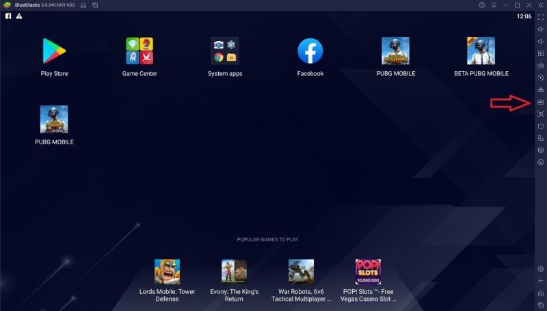Click the volume down icon in sidebar
This screenshot has width=547, height=311.
coord(540,41)
